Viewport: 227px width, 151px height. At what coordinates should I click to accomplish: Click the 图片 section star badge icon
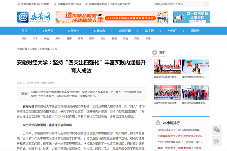click(155, 53)
